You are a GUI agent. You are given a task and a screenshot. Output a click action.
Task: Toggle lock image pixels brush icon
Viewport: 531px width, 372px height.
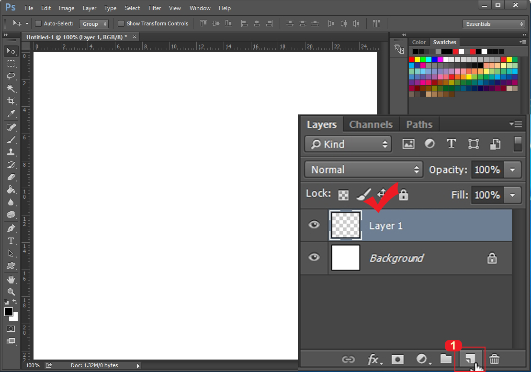(363, 195)
